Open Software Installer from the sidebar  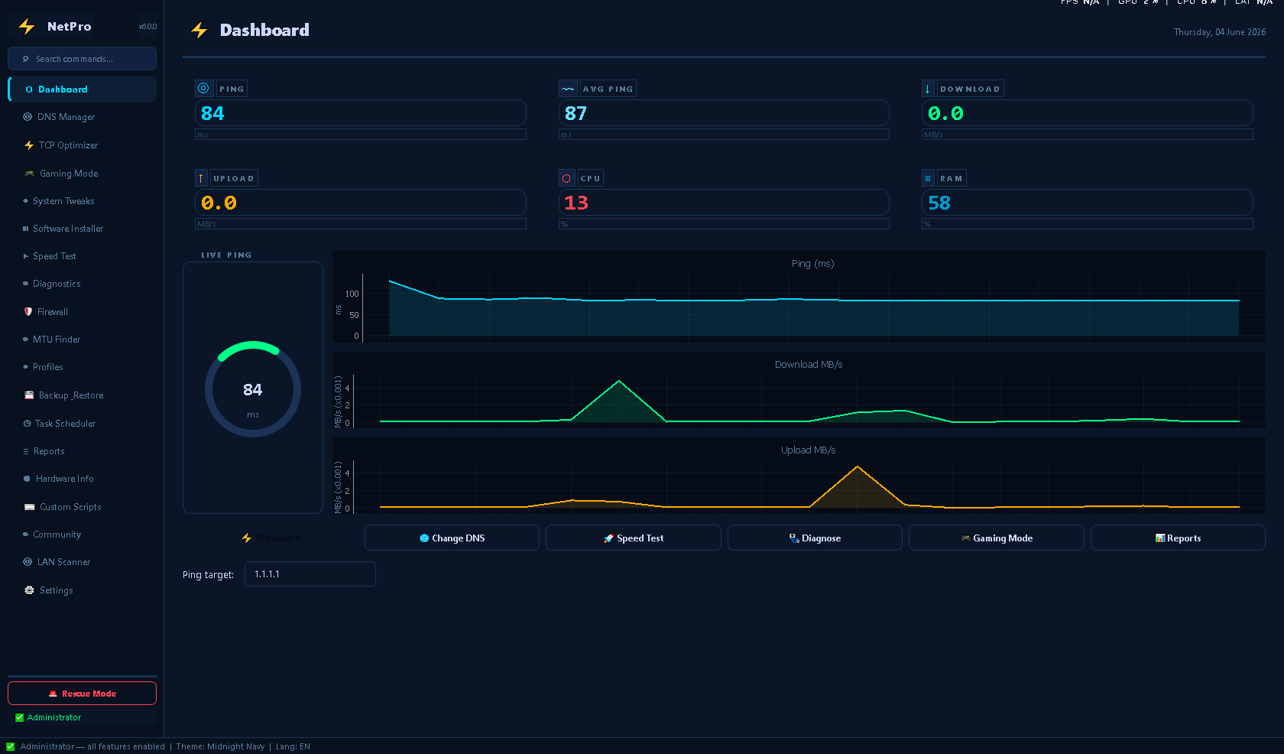[x=83, y=229]
